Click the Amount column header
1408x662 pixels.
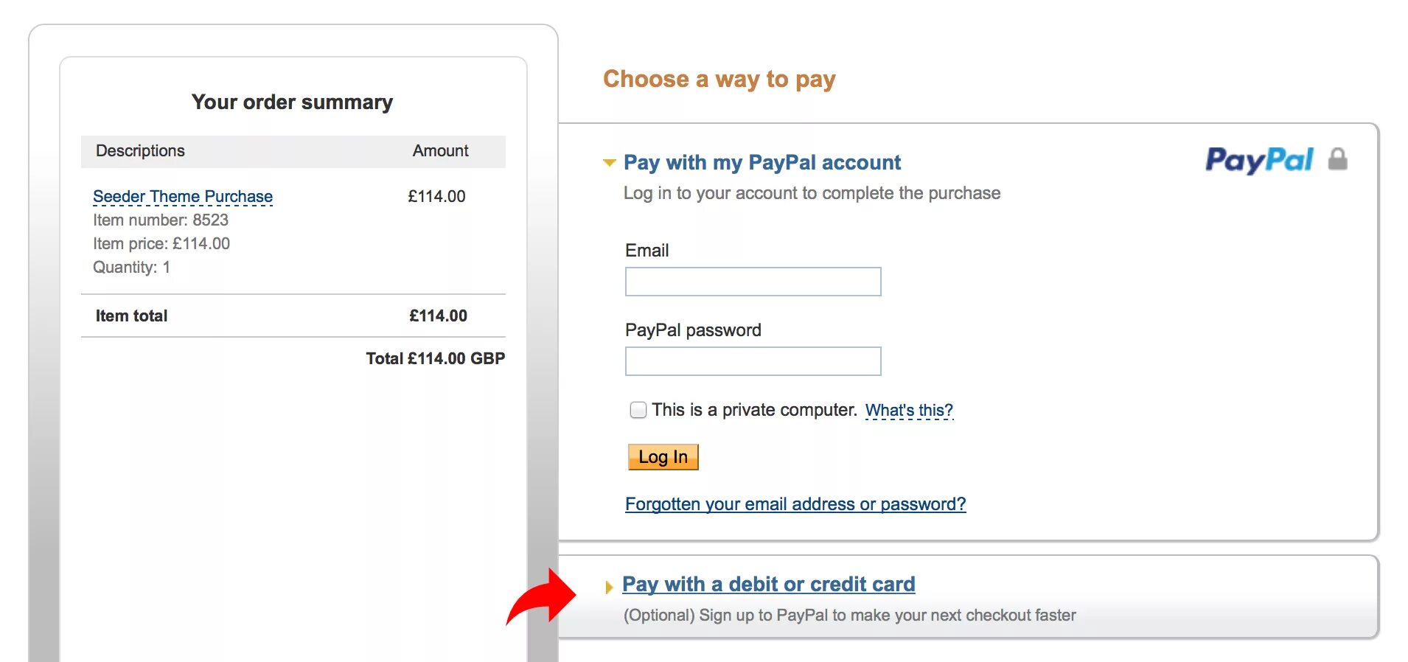(440, 151)
